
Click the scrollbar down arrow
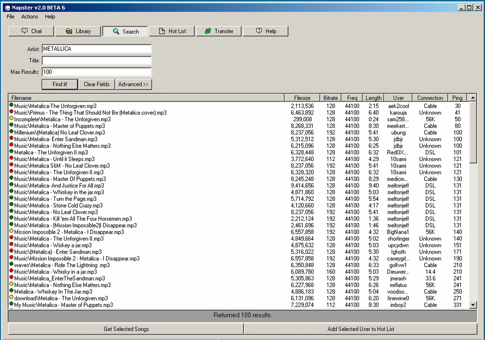(x=472, y=305)
